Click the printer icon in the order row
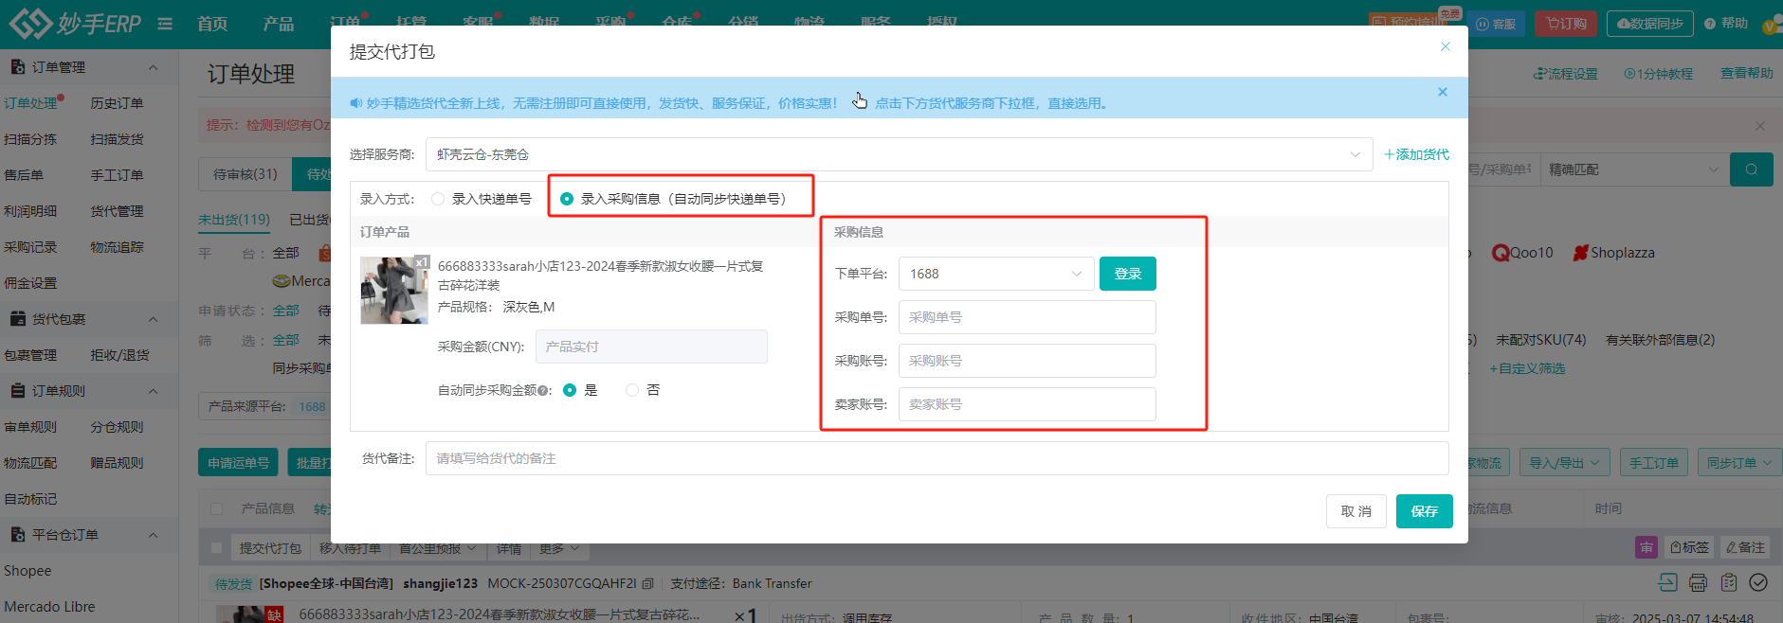Screen dimensions: 1783x623 tap(1698, 582)
